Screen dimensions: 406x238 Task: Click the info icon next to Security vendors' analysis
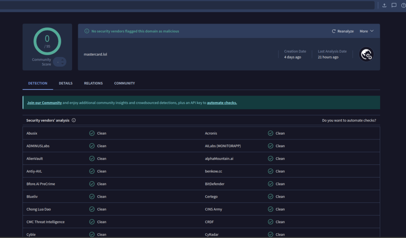(74, 120)
